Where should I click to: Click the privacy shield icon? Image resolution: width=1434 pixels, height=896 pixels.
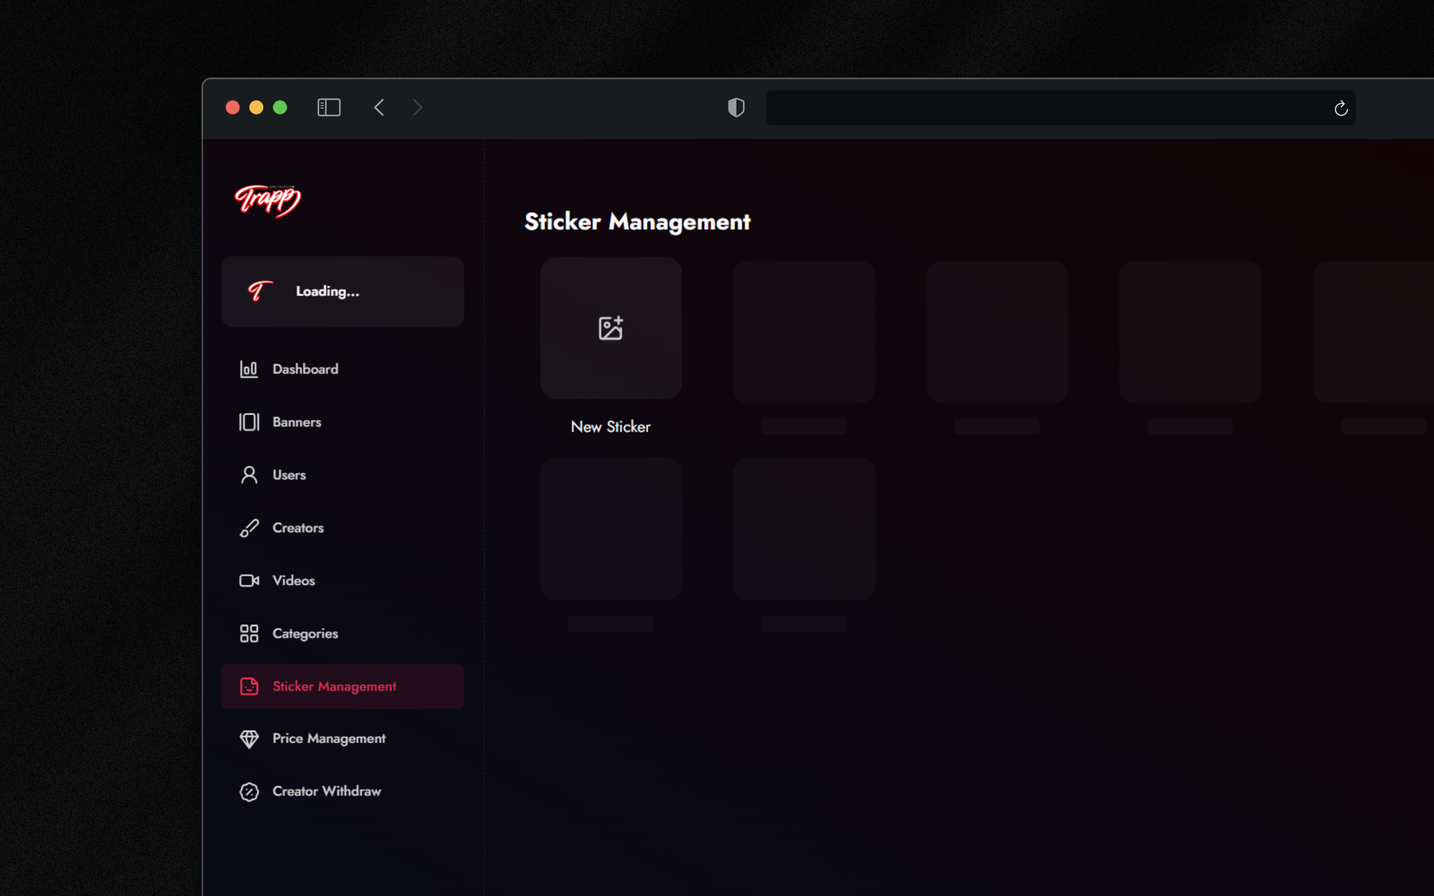(736, 107)
